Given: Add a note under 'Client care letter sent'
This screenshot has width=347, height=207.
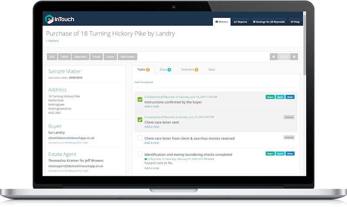Looking at the screenshot, I should pyautogui.click(x=151, y=127).
